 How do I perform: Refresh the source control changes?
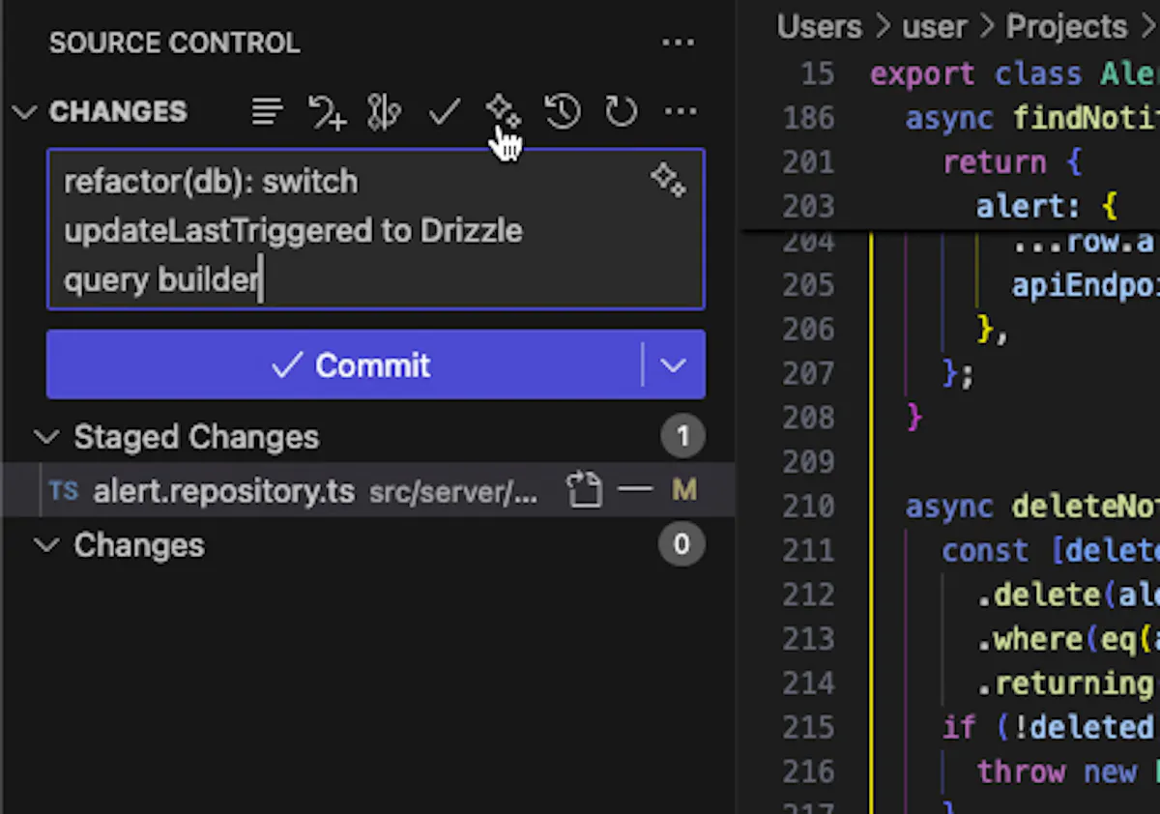[621, 112]
